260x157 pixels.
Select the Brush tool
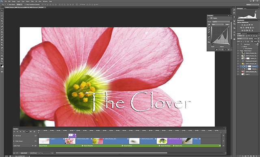pyautogui.click(x=2, y=29)
